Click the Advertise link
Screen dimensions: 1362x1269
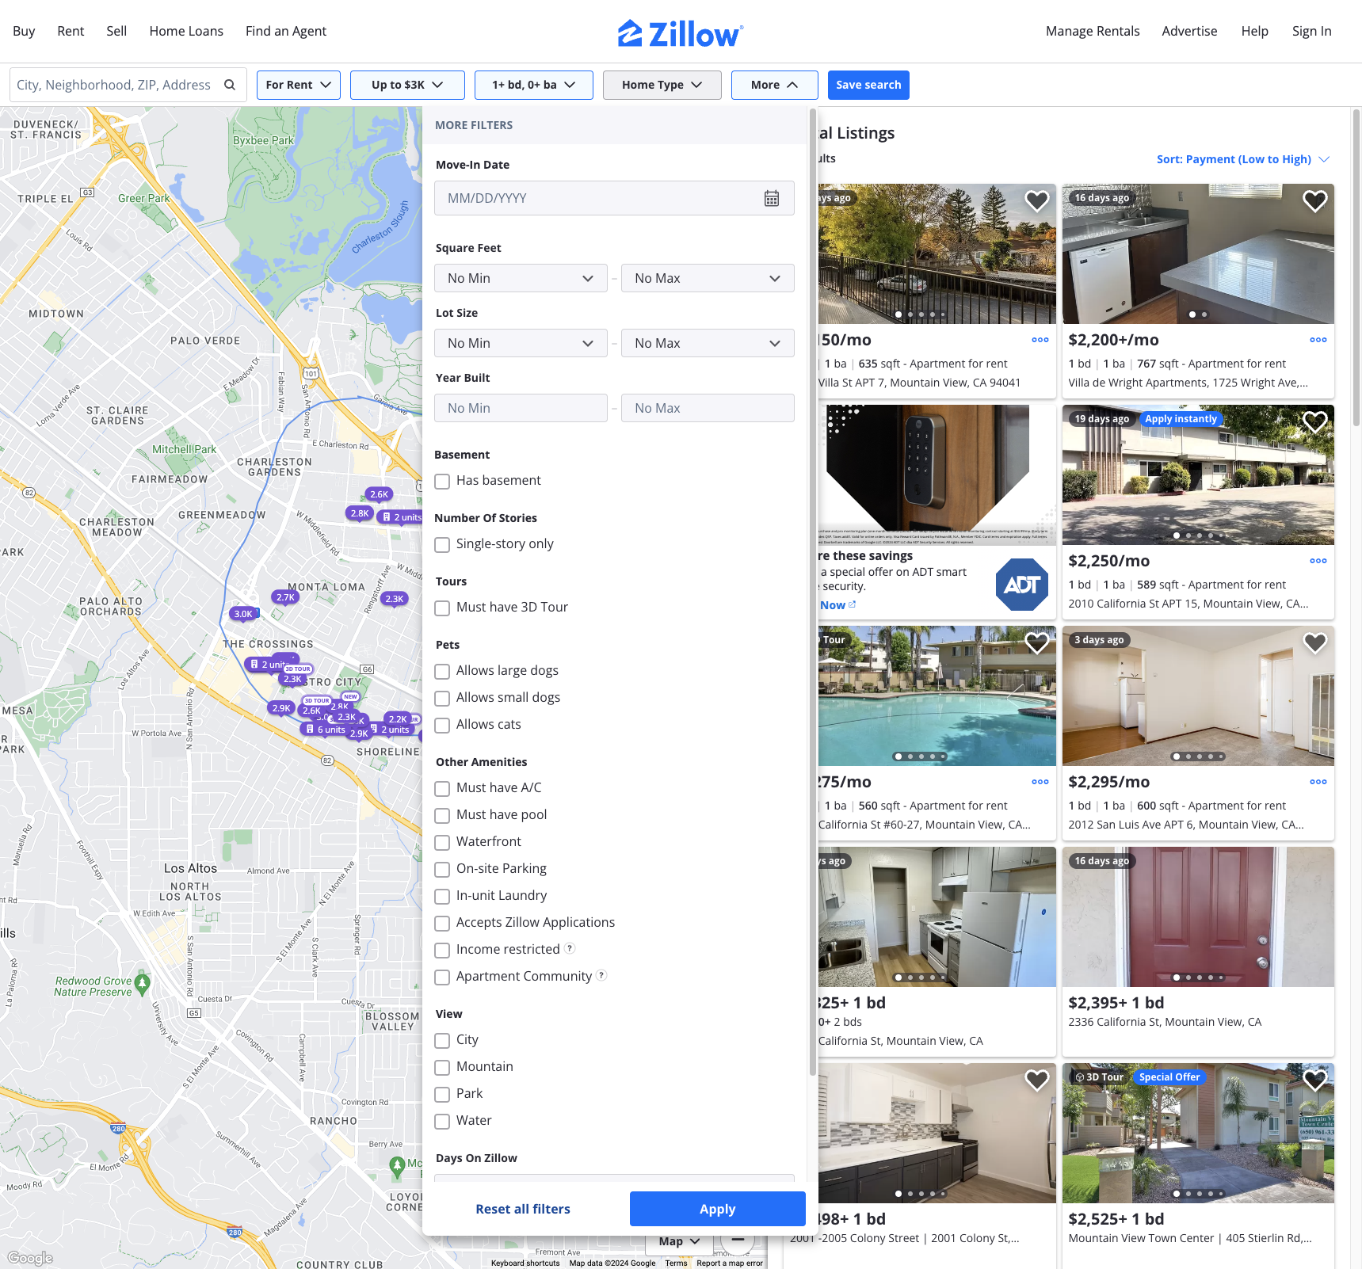(1189, 31)
